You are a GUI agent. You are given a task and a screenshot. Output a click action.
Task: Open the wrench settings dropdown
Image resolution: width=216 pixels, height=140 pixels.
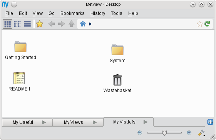pos(202,133)
